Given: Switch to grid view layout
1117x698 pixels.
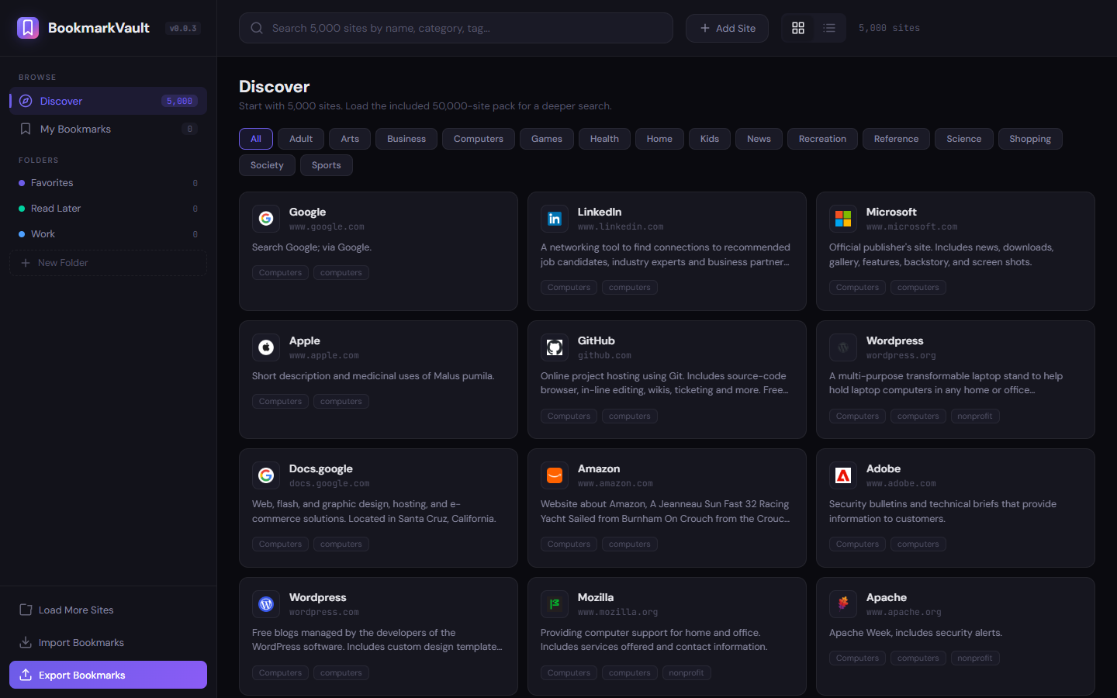Looking at the screenshot, I should (798, 28).
